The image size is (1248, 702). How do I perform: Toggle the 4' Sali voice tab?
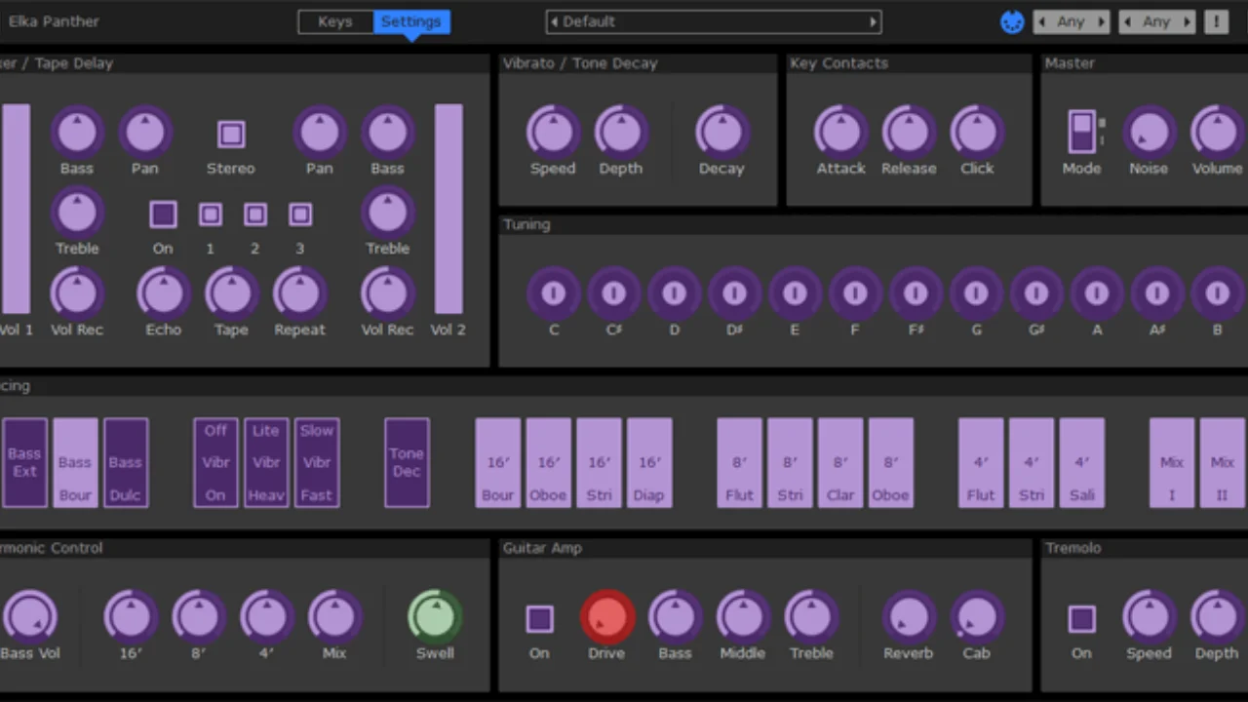(x=1082, y=463)
